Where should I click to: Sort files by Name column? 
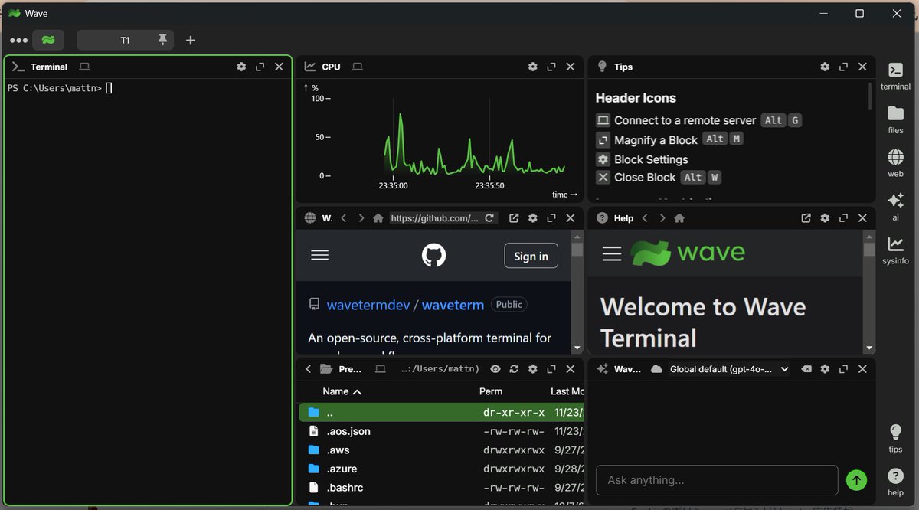(342, 391)
